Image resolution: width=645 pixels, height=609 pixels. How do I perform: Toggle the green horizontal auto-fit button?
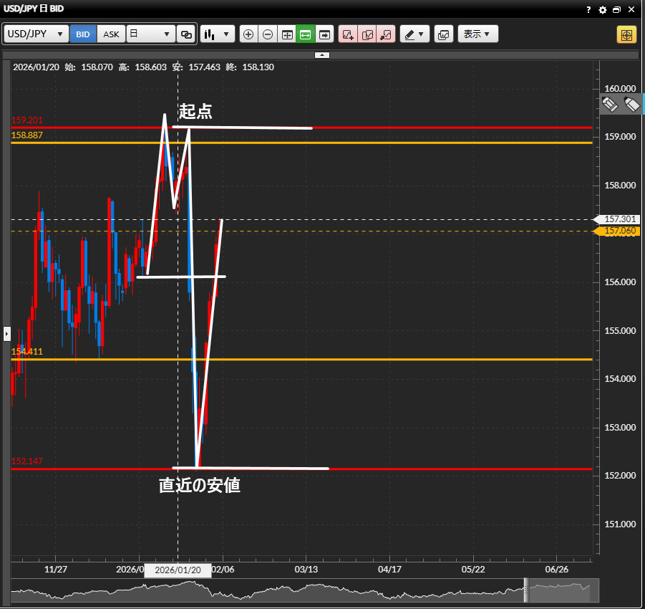[306, 34]
